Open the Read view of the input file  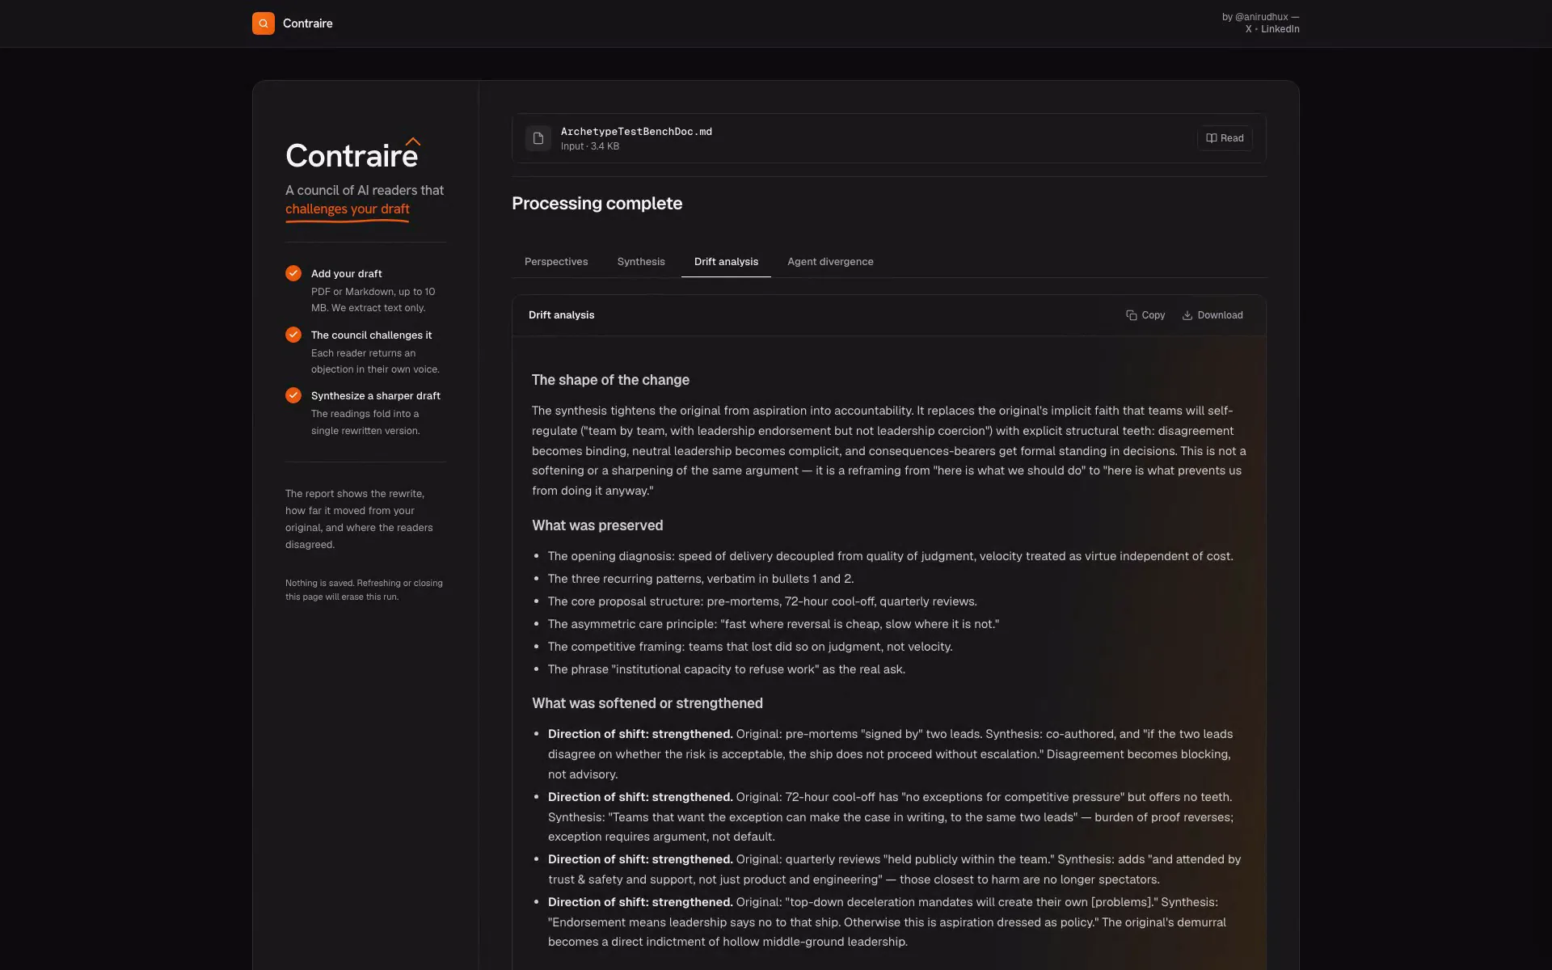1225,138
